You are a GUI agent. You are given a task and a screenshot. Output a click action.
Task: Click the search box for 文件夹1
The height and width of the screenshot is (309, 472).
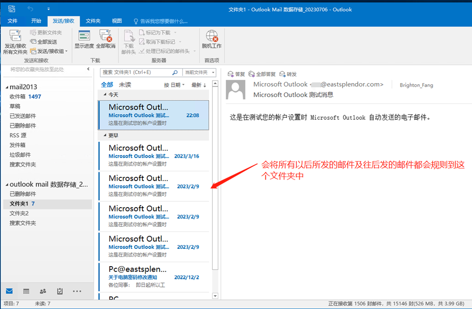click(135, 72)
